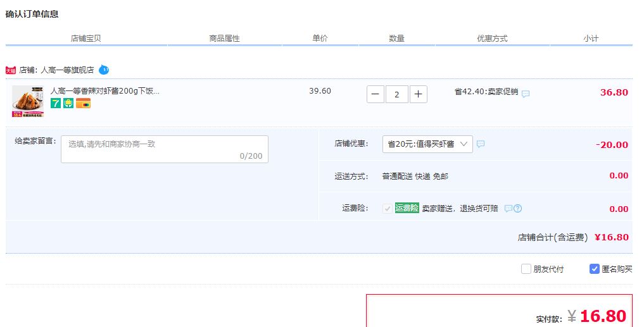Click the question mark help icon for 运费险

point(517,209)
